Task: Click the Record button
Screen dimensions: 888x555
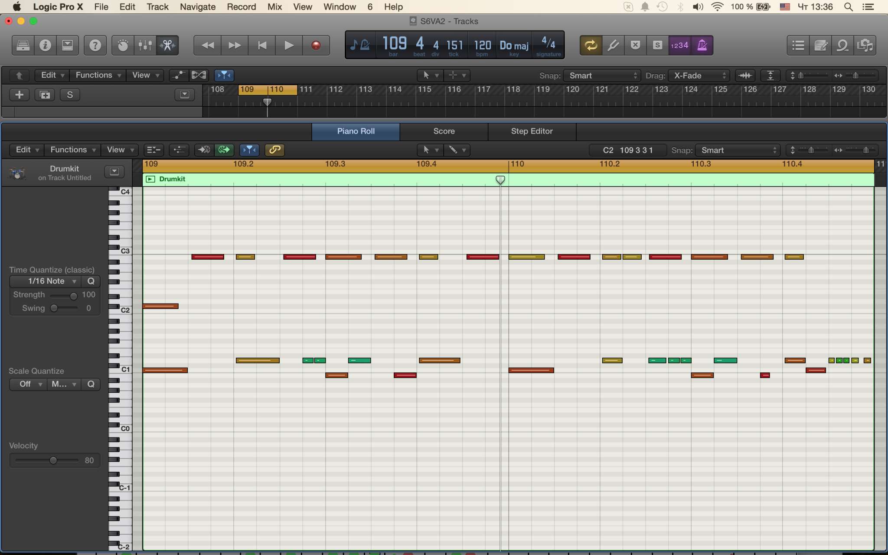Action: coord(316,45)
